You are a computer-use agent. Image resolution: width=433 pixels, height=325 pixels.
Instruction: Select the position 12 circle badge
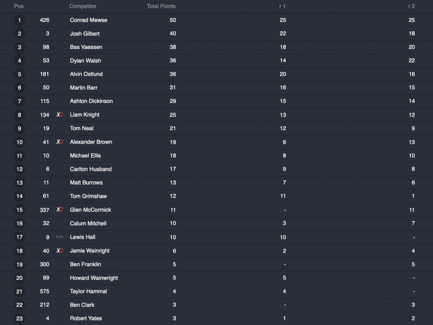(19, 169)
